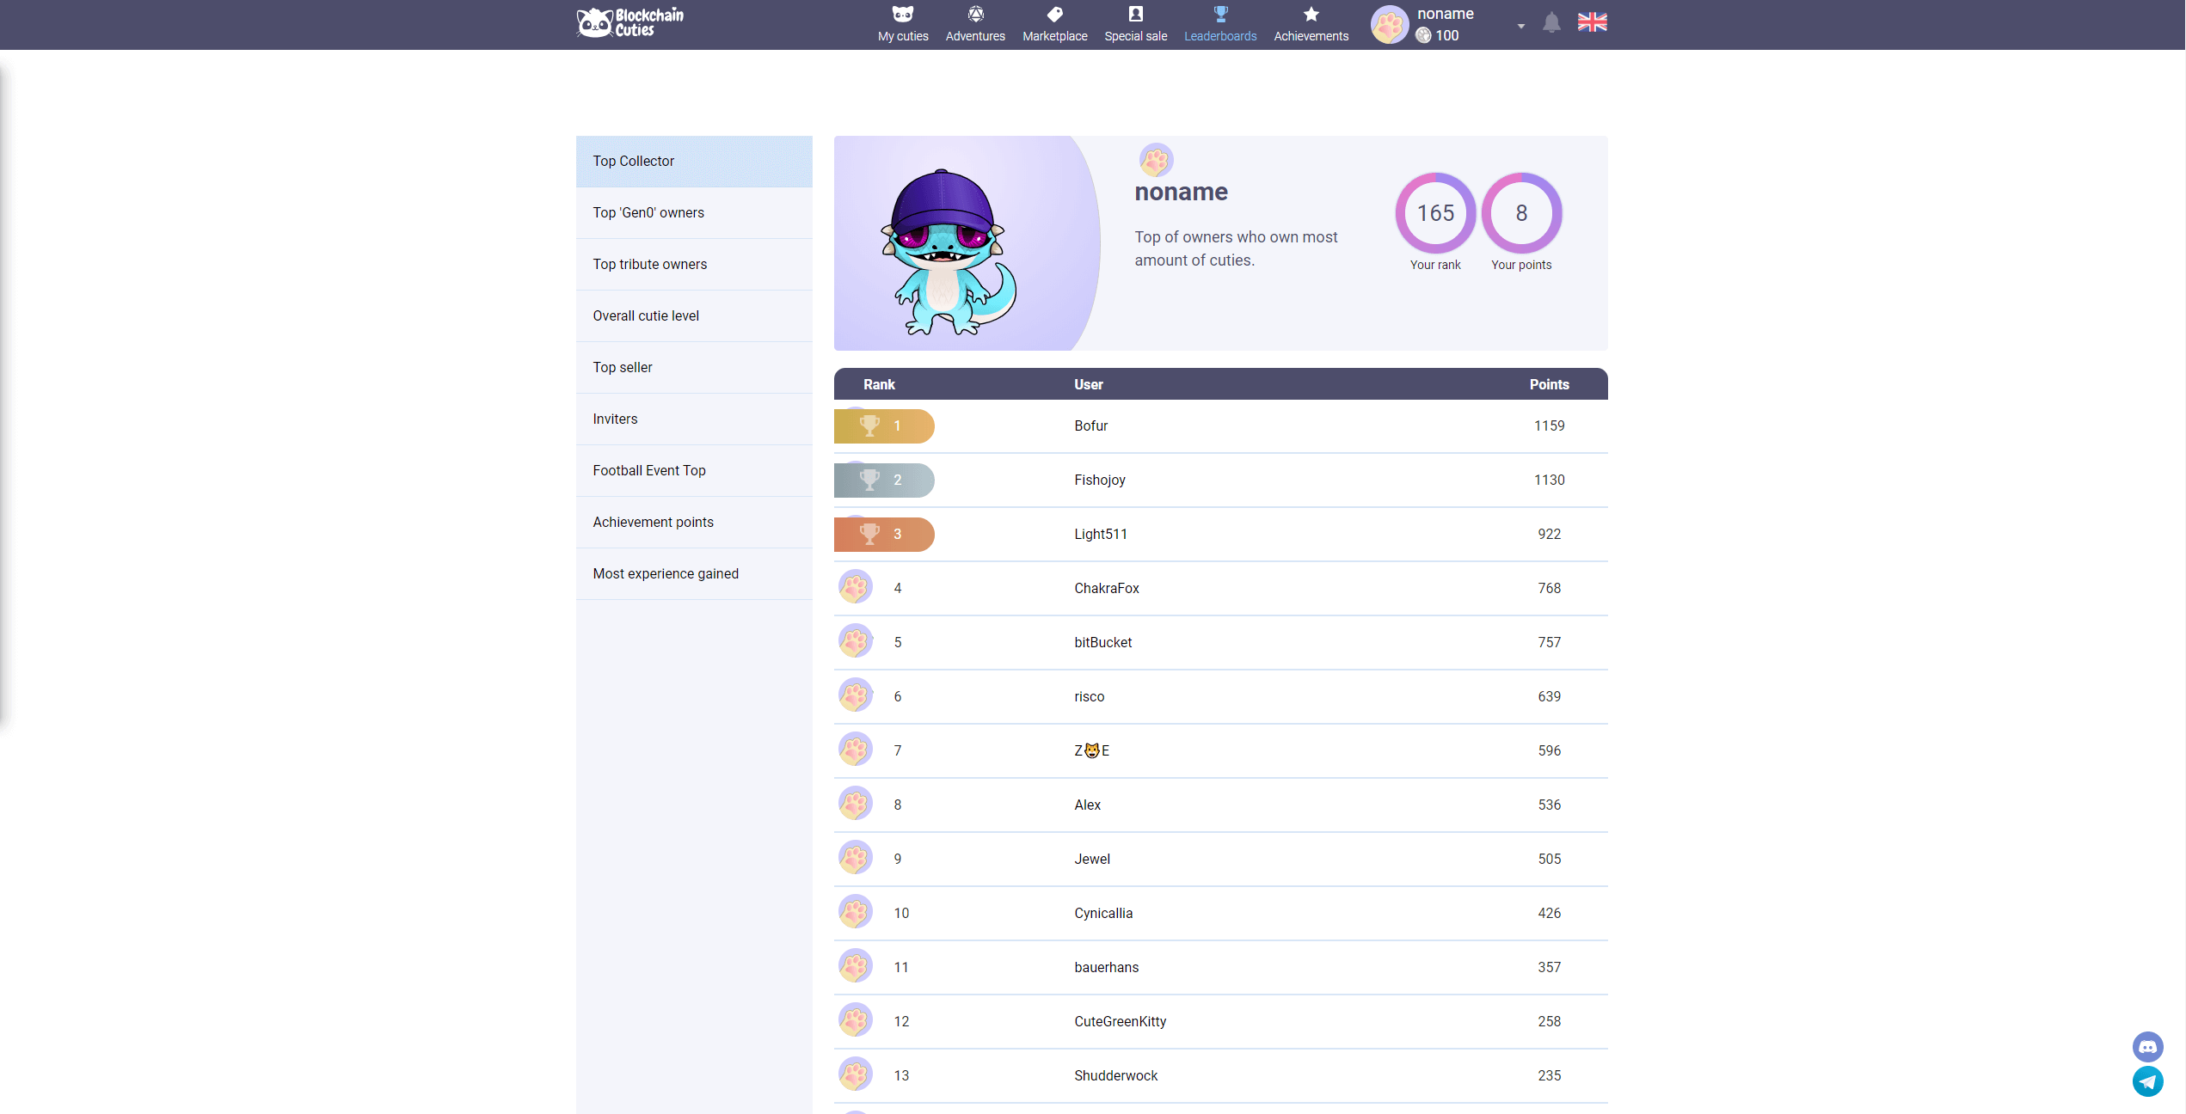Click the gold trophy rank 1 badge
This screenshot has width=2186, height=1114.
884,426
